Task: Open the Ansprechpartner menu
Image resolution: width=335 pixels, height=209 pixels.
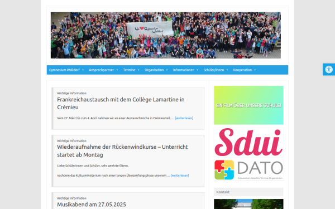Action: pyautogui.click(x=102, y=70)
